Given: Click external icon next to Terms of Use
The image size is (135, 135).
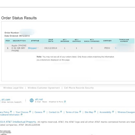Looking at the screenshot, I should click(x=80, y=112).
